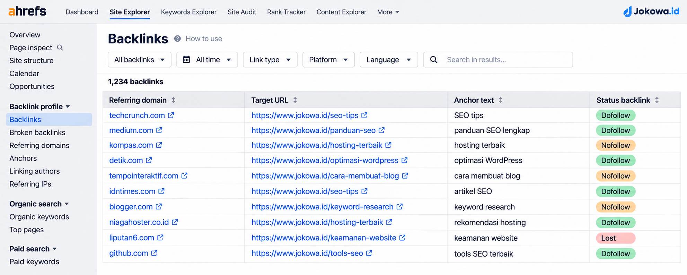Open external icon for keyword-research target URL
This screenshot has width=687, height=275.
point(399,207)
